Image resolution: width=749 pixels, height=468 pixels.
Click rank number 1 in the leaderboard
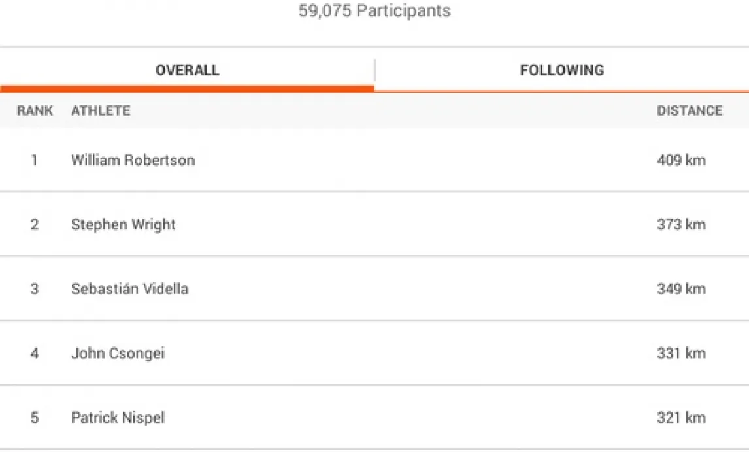35,160
